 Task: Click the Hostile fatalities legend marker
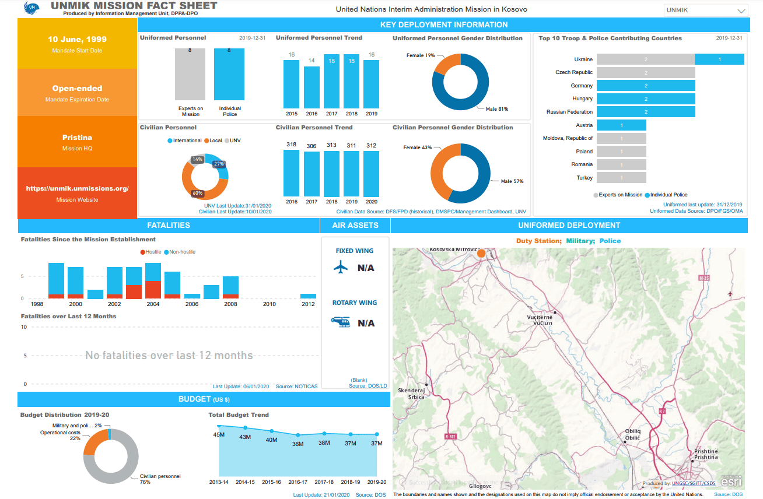142,252
